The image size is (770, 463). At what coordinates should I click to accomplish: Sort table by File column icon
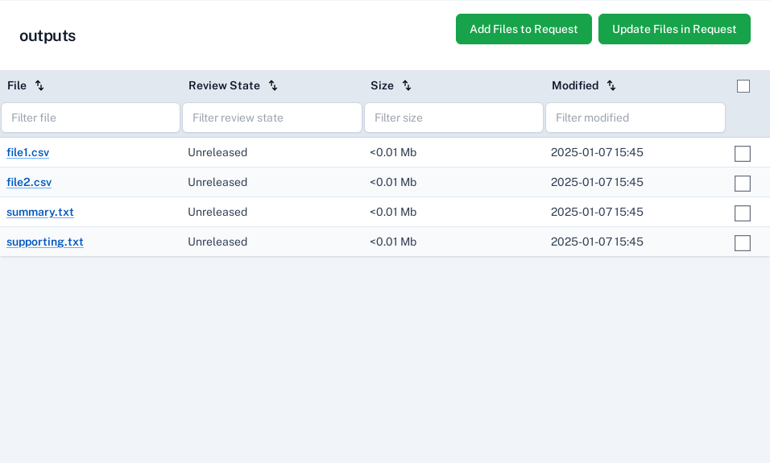click(39, 85)
